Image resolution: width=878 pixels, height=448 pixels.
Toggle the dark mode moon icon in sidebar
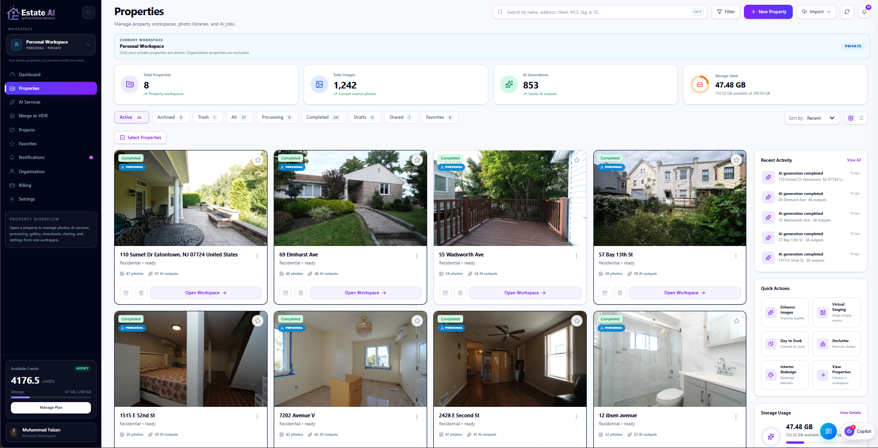click(x=89, y=13)
